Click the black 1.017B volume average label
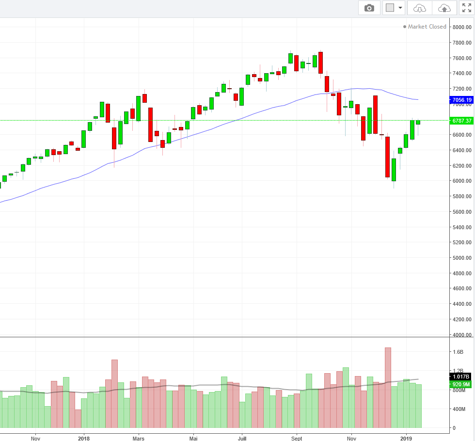Image resolution: width=475 pixels, height=441 pixels. [461, 376]
